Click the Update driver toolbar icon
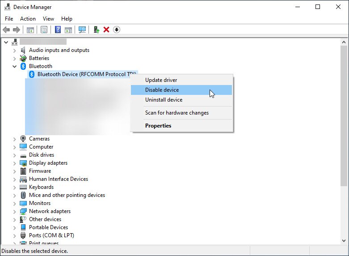Viewport: 349px width, 256px height. (x=96, y=30)
